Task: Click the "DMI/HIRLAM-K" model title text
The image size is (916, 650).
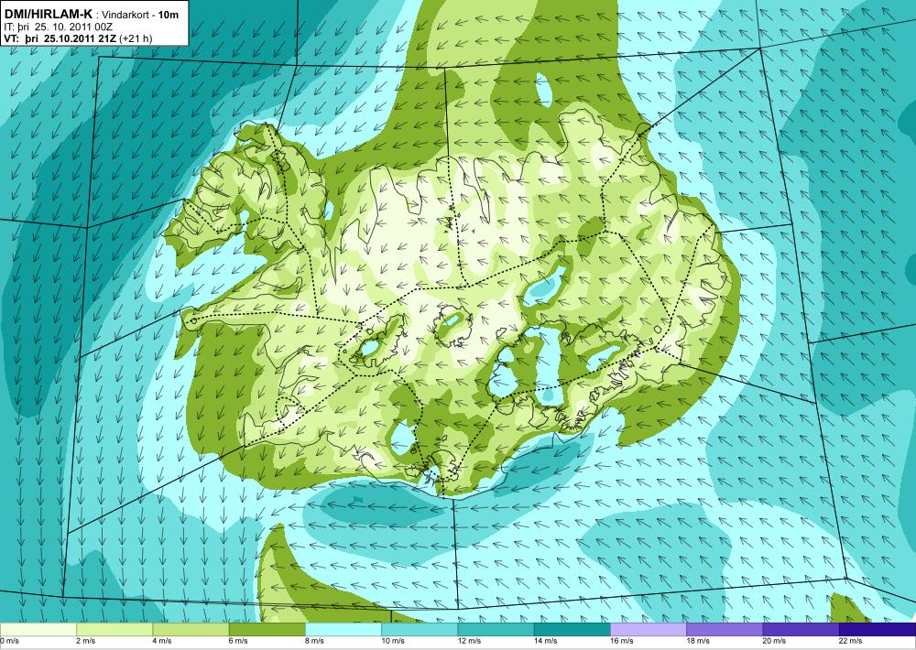Action: 49,15
